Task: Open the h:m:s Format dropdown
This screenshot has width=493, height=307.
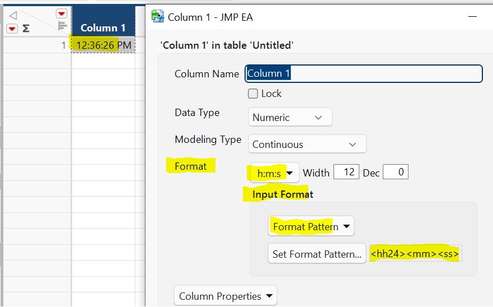Action: [x=275, y=173]
